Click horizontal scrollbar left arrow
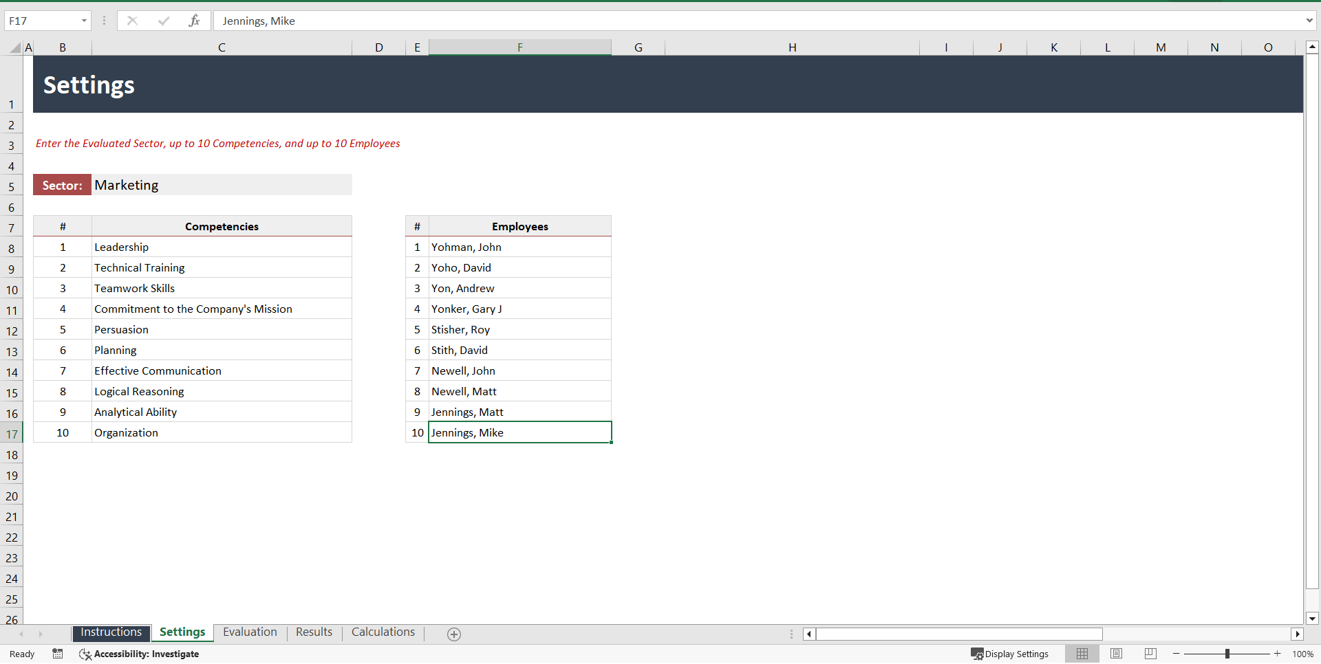This screenshot has height=664, width=1321. pos(809,634)
